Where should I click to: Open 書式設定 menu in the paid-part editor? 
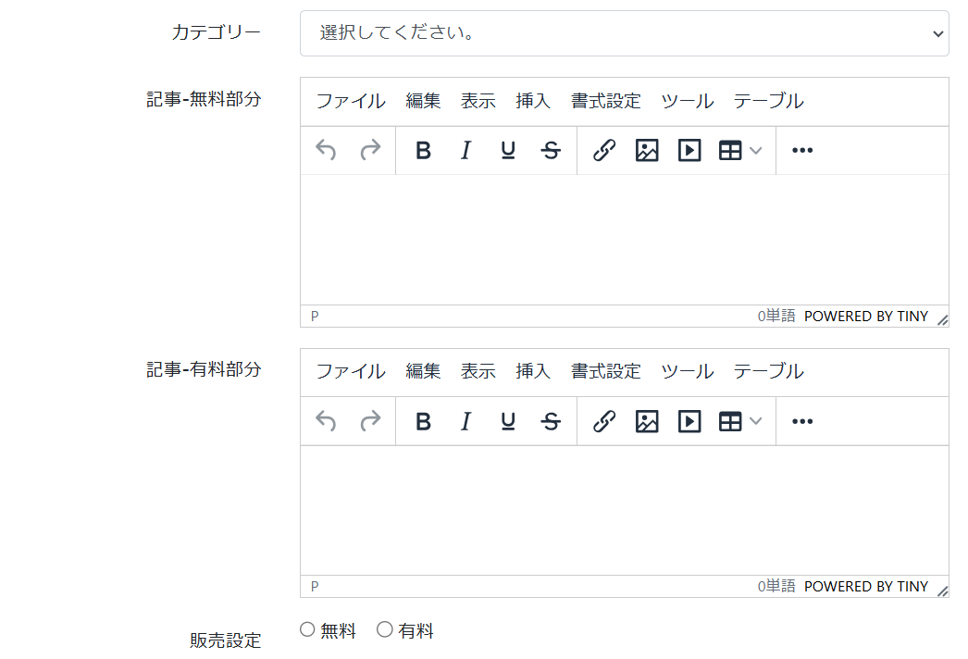(x=605, y=371)
